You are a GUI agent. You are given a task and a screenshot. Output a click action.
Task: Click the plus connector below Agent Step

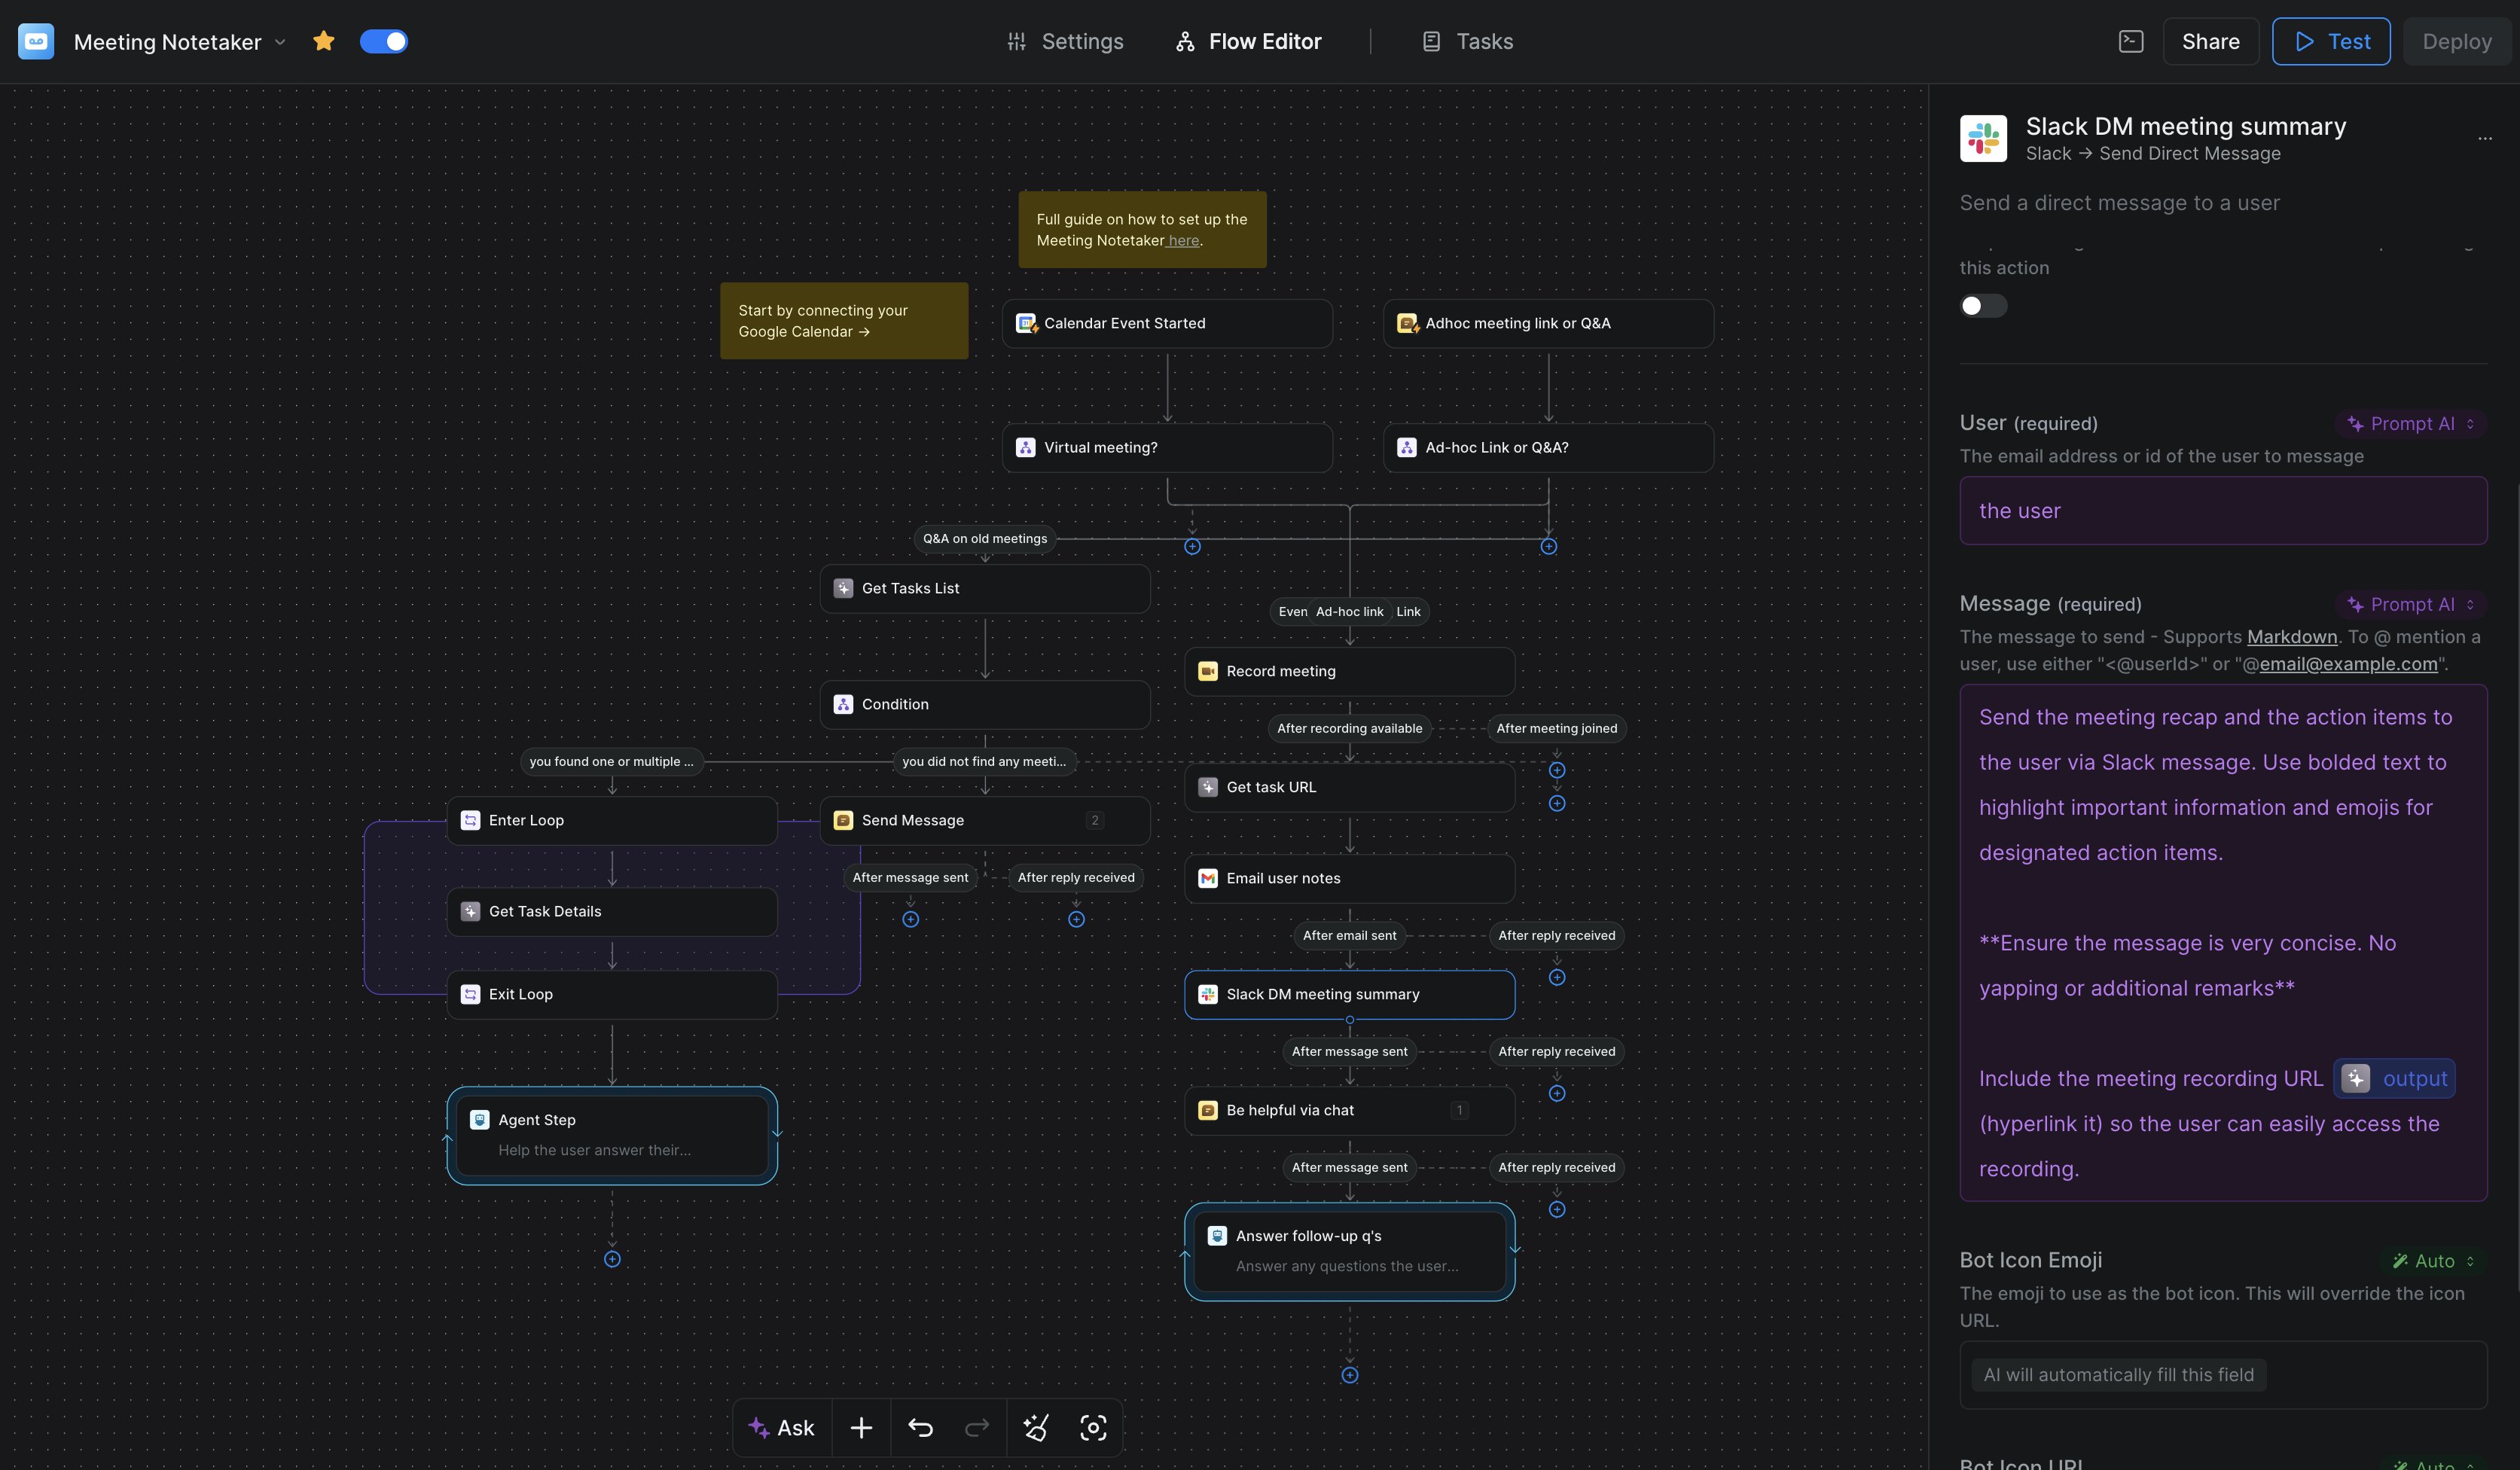click(x=612, y=1259)
